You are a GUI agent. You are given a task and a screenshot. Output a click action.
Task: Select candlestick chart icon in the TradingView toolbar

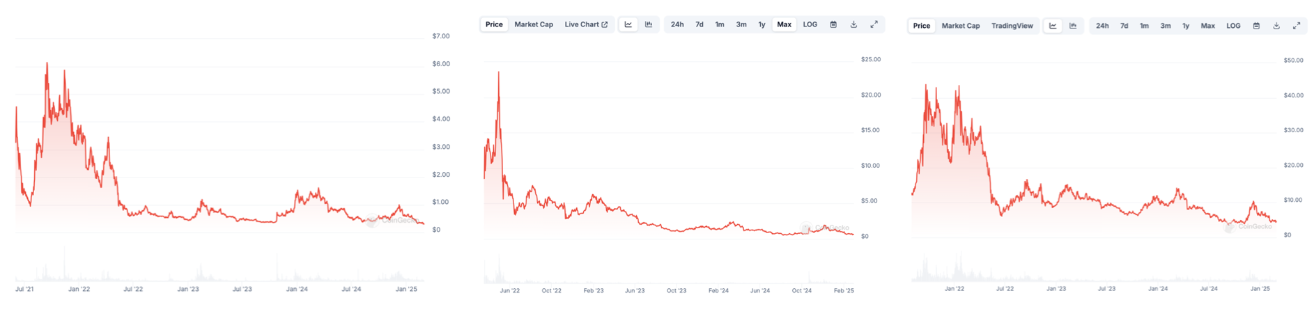(x=1073, y=26)
